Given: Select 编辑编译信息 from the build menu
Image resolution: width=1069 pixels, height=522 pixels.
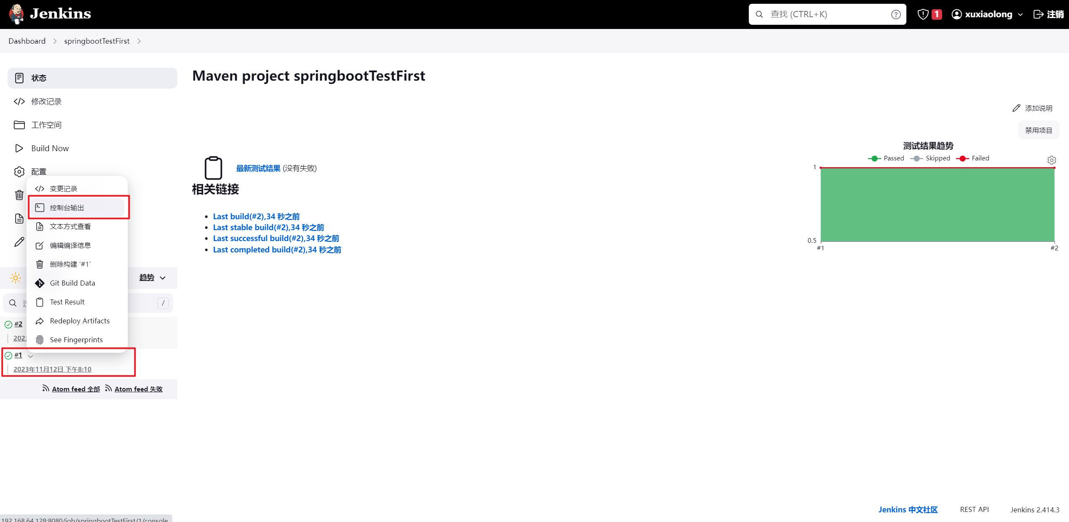Looking at the screenshot, I should 77,245.
